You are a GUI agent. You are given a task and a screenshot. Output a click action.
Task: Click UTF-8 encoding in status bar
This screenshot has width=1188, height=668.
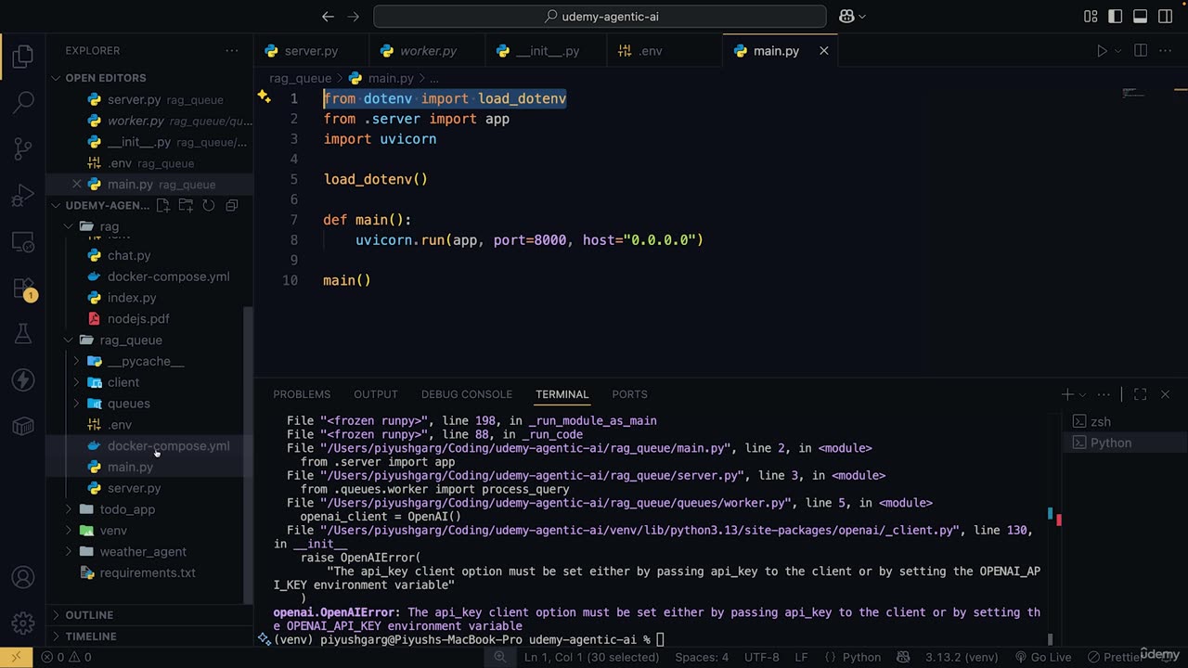pyautogui.click(x=762, y=657)
